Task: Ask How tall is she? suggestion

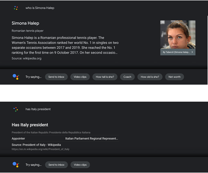Action: 105,77
